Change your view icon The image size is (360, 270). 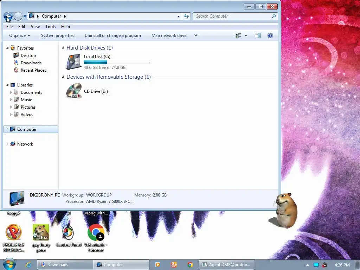[238, 36]
